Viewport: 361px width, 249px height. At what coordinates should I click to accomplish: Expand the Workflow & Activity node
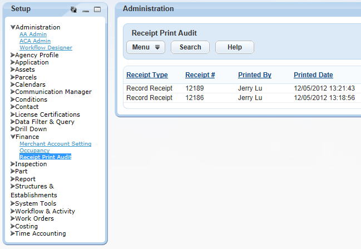tap(13, 212)
